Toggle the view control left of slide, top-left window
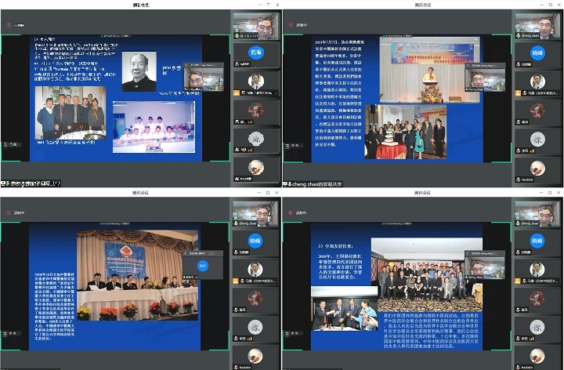The image size is (564, 370). coord(5,145)
